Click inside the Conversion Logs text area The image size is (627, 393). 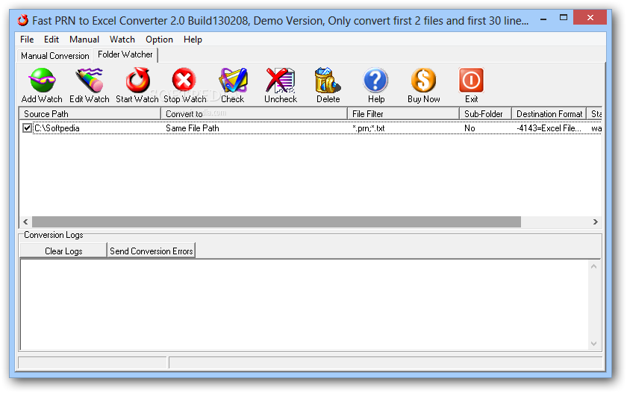click(304, 305)
